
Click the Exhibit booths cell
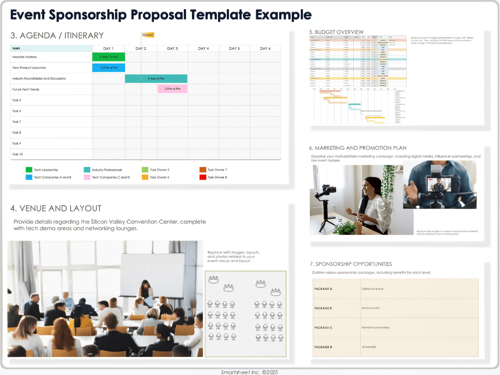[420, 308]
